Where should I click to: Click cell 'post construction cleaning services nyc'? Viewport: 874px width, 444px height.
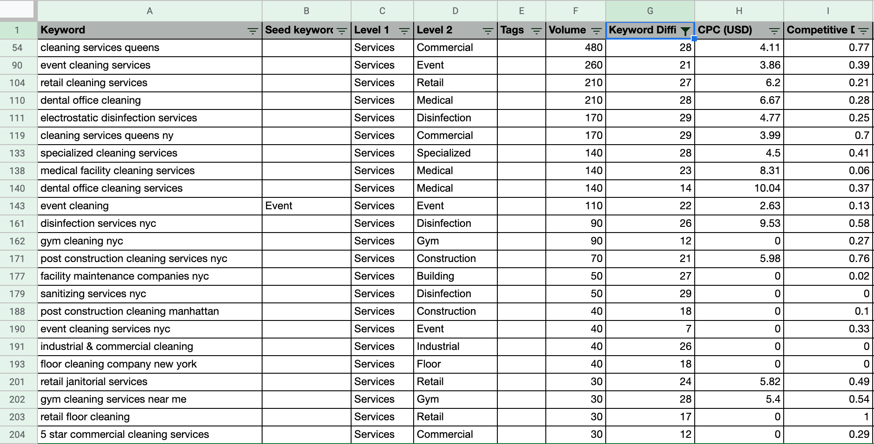(150, 259)
